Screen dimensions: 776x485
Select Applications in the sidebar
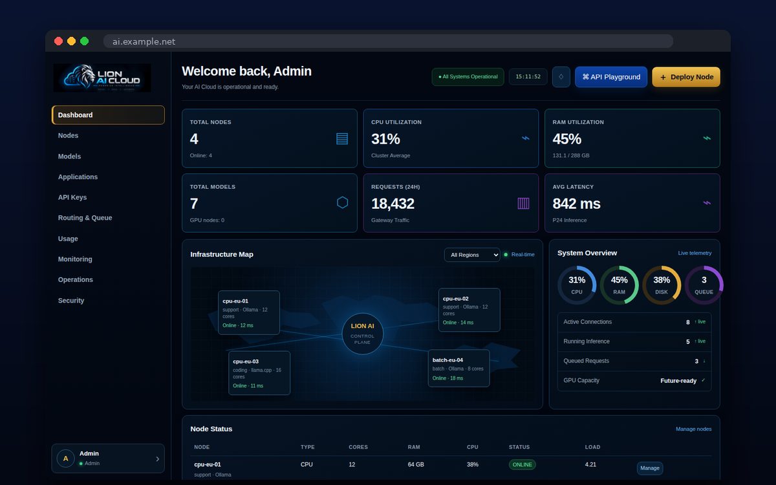[x=108, y=177]
